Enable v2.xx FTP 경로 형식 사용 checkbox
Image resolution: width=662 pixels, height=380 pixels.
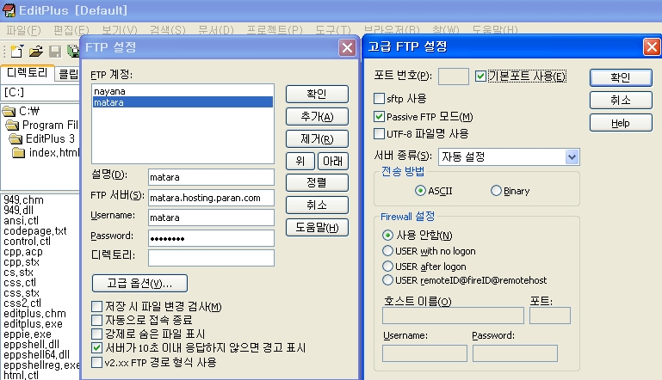point(96,362)
